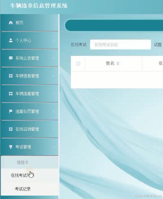Click the 试题 filter label
The image size is (163, 199).
[158, 45]
